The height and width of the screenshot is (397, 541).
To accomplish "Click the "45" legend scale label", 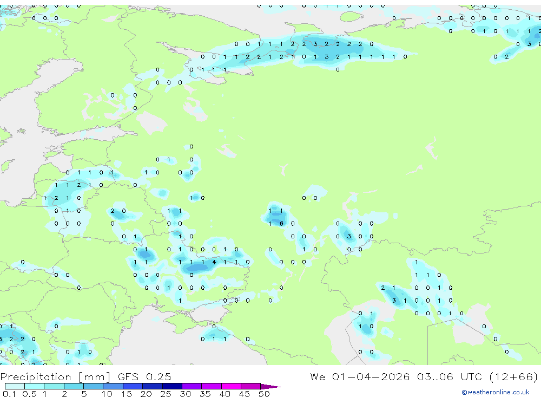I will 245,394.
